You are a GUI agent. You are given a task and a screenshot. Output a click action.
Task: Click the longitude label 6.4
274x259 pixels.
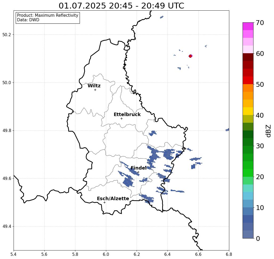pos(167,254)
